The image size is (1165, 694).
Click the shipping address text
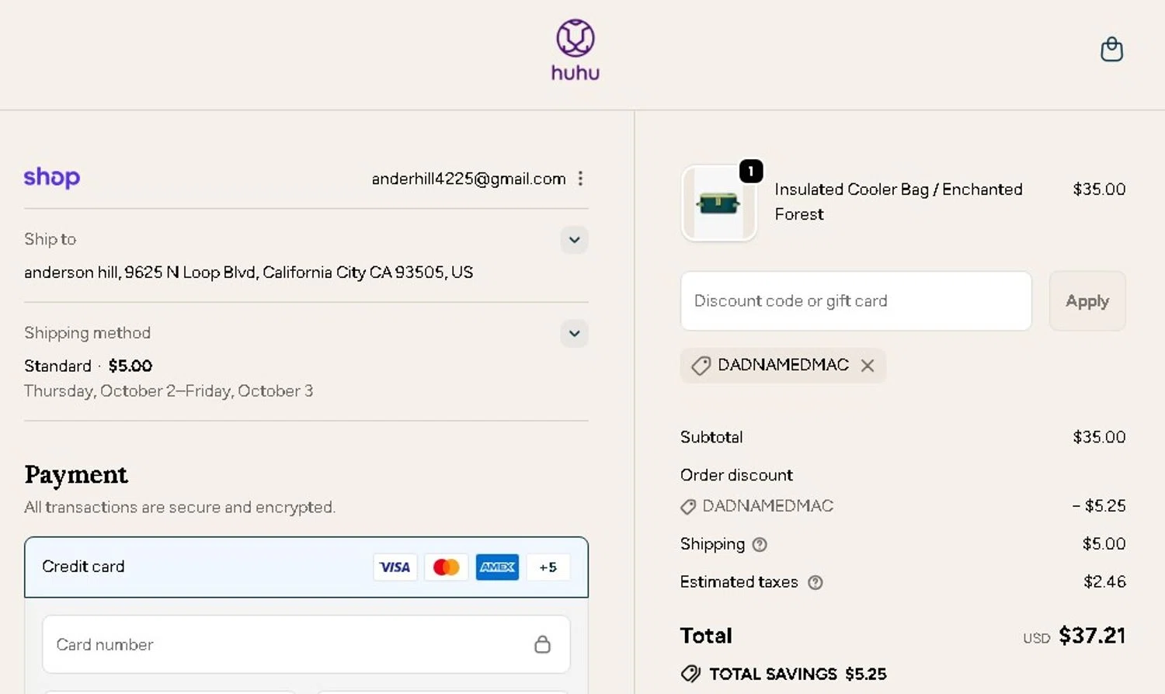249,272
